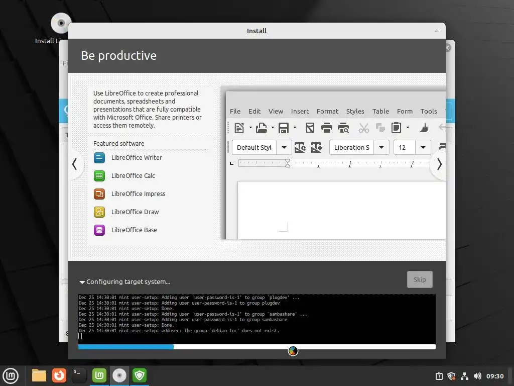Click the installer log terminal output

click(256, 319)
